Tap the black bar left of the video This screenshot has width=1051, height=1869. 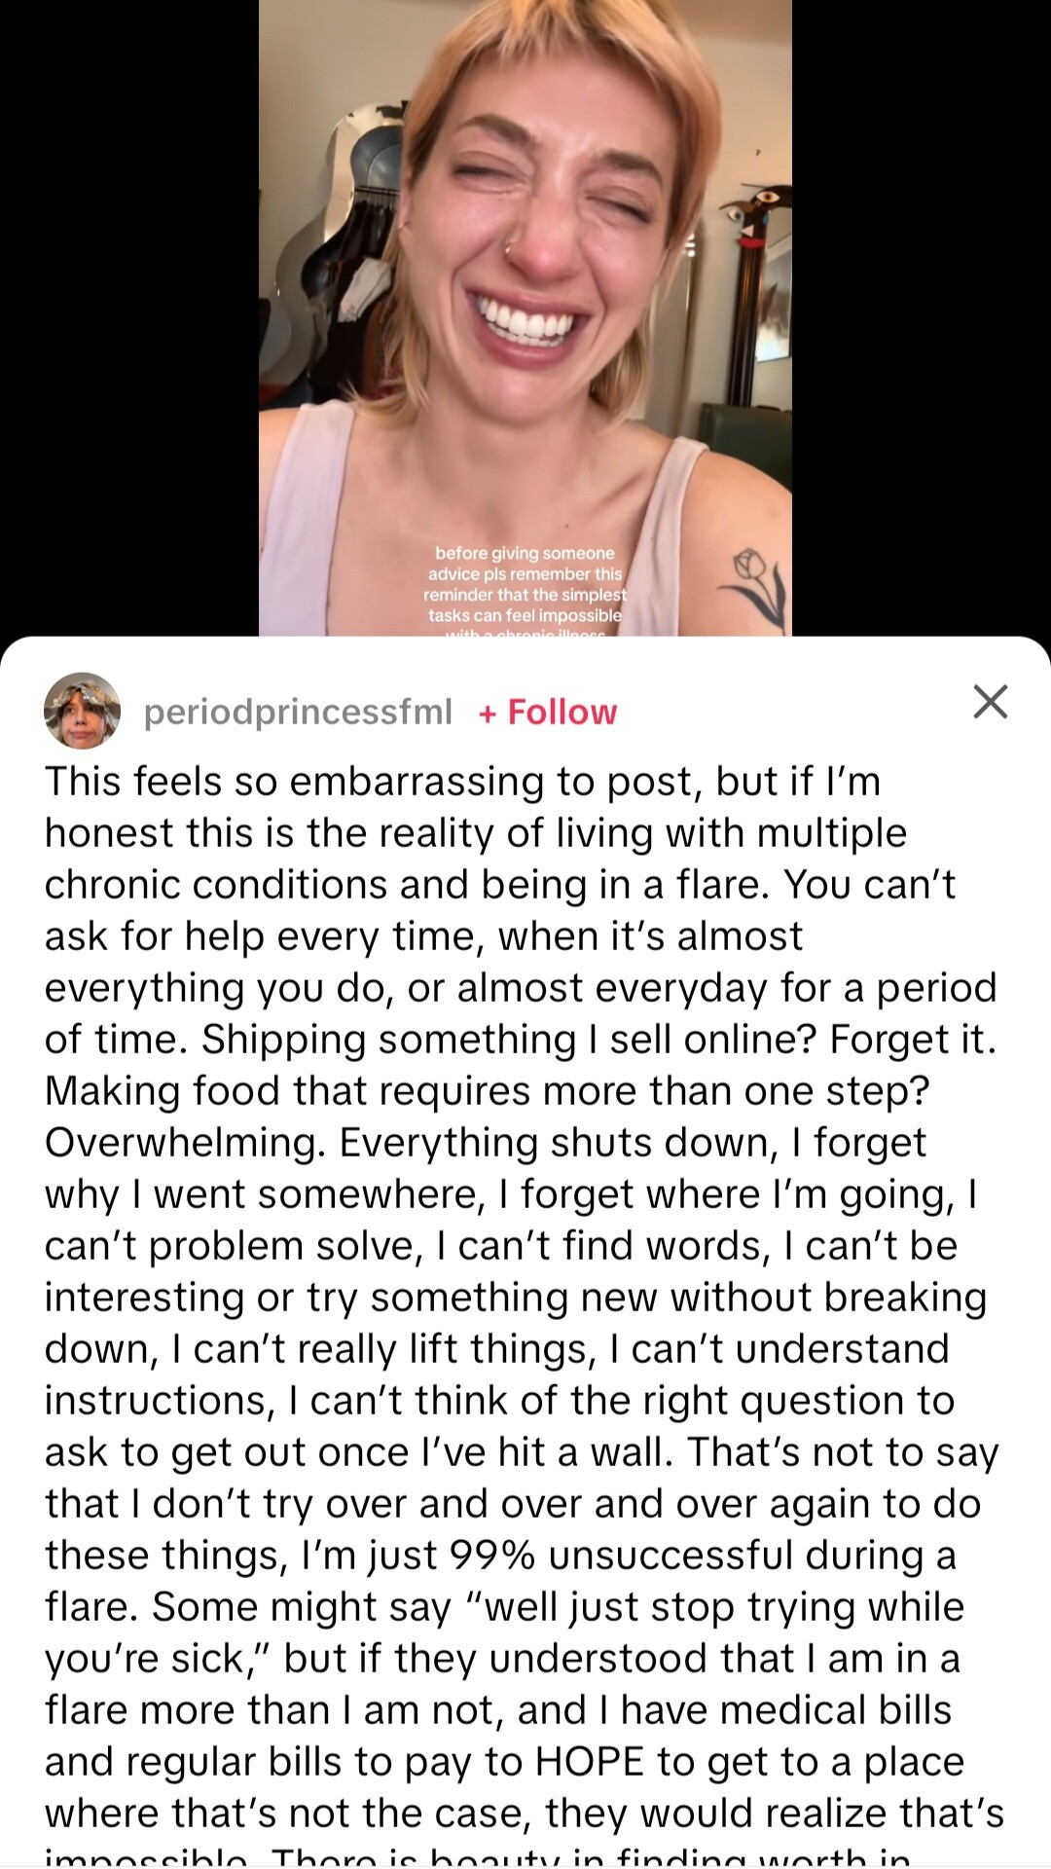coord(129,318)
